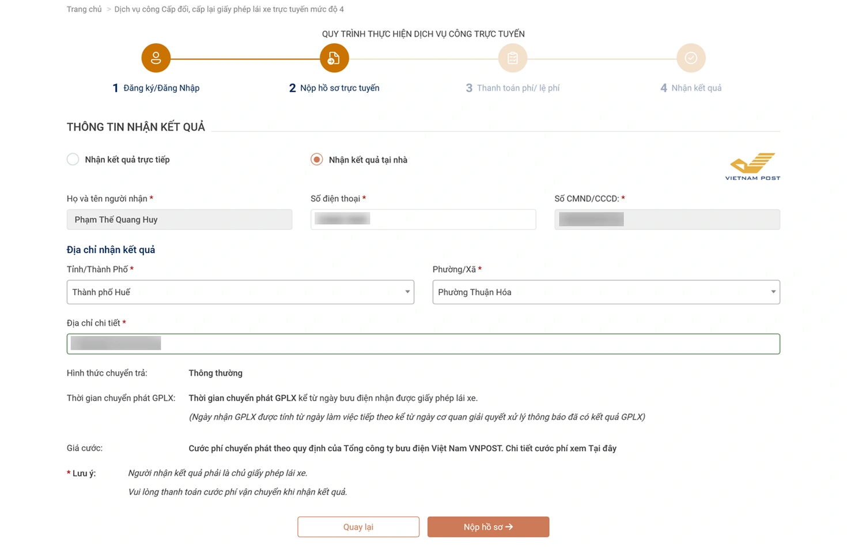This screenshot has width=847, height=547.
Task: Click the arrow on the Nộp hồ sơ button
Action: 509,527
